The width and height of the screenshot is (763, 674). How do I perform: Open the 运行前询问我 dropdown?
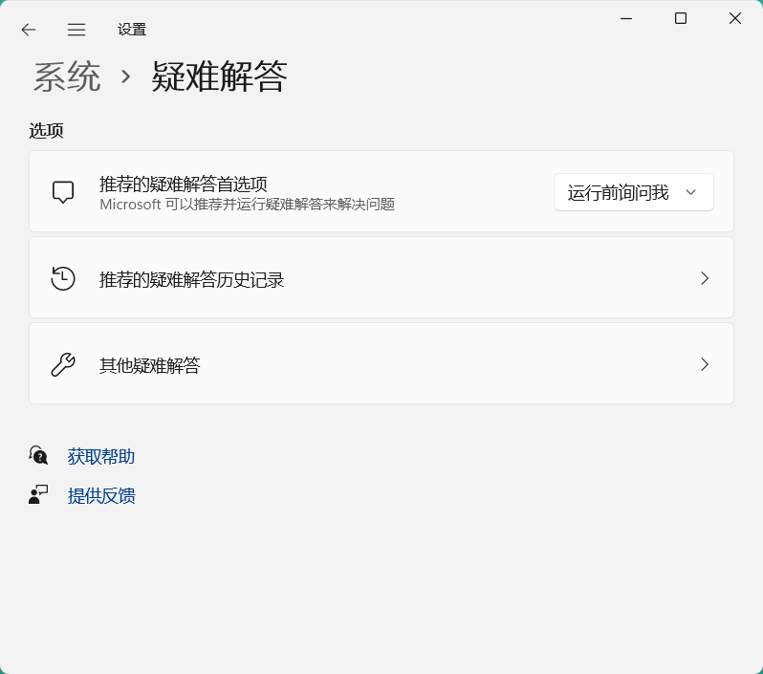pyautogui.click(x=620, y=192)
